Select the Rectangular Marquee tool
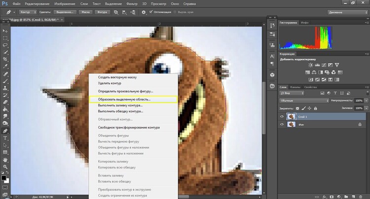 [x=5, y=38]
